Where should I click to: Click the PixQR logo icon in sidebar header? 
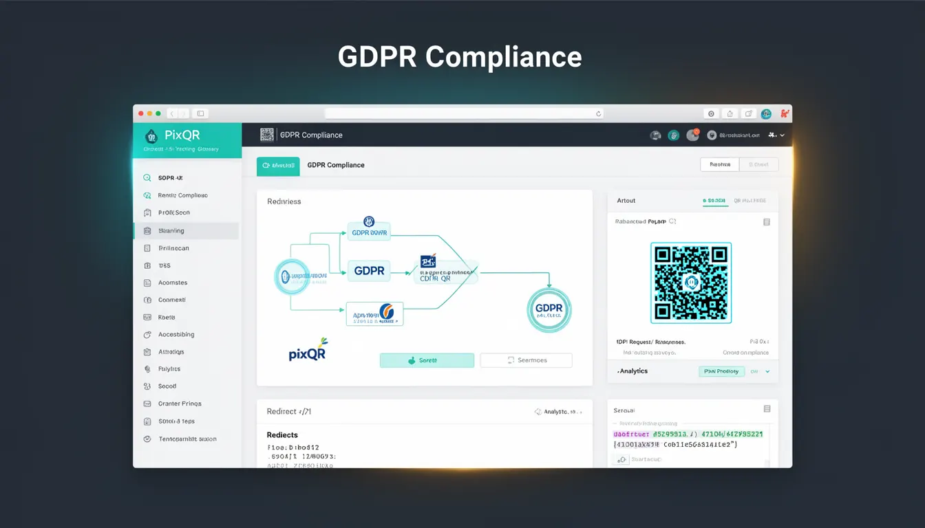151,136
